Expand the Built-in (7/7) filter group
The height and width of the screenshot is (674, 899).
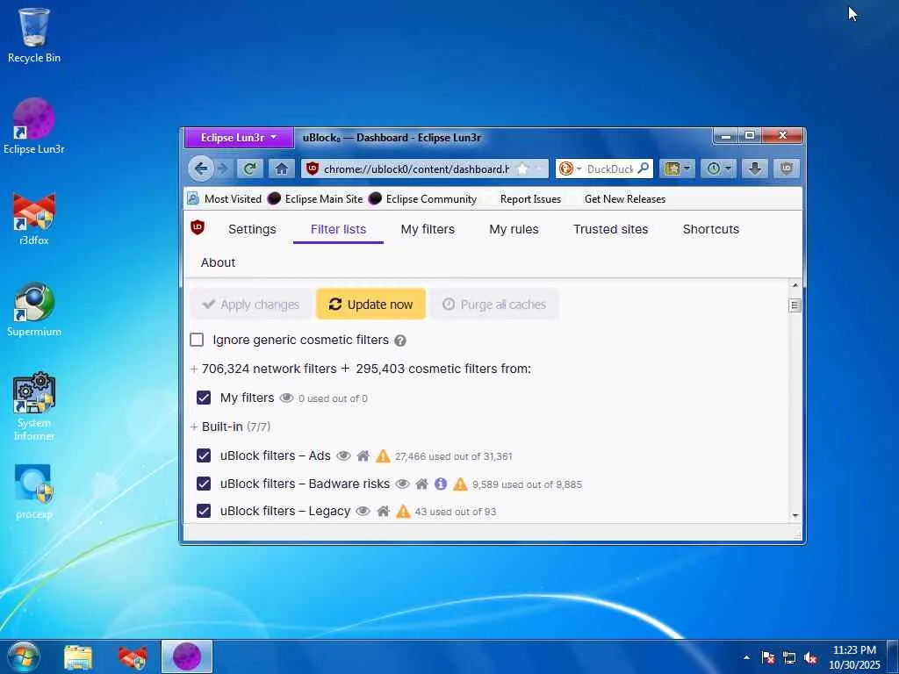coord(230,427)
